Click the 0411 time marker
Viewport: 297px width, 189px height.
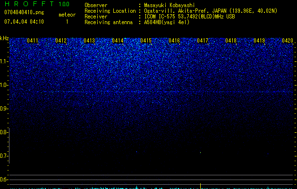(33, 41)
